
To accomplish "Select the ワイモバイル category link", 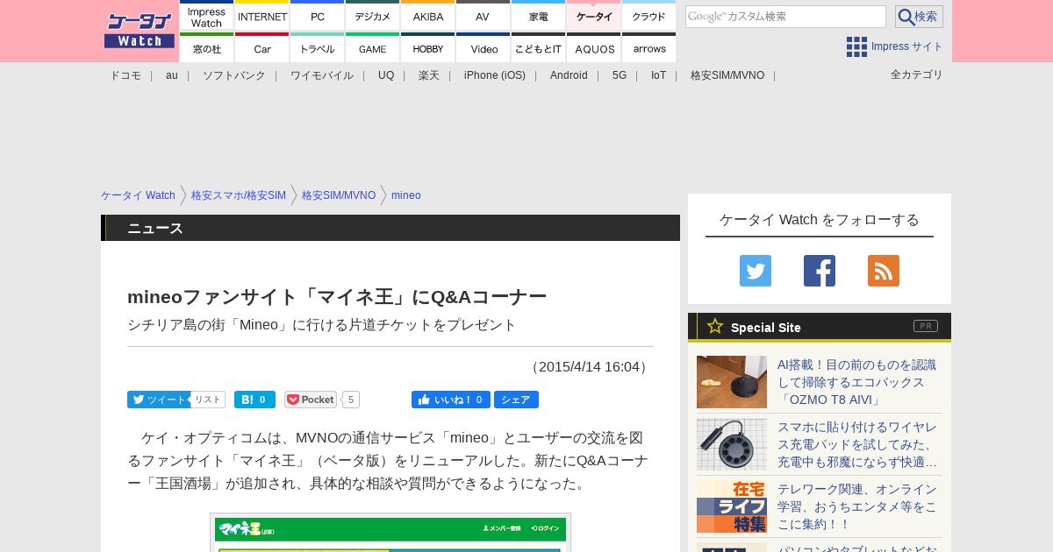I will pos(322,75).
